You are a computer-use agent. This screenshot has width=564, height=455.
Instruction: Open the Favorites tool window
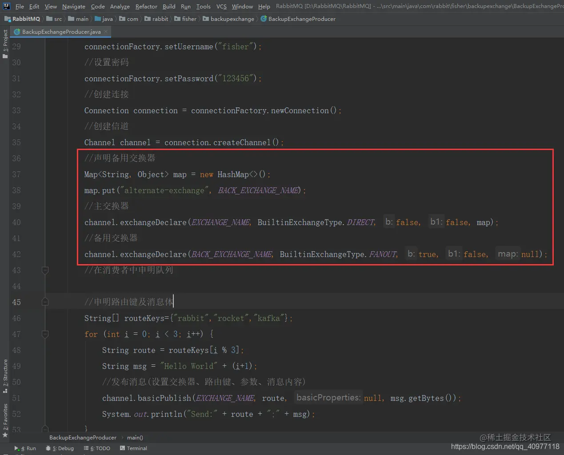(x=5, y=421)
